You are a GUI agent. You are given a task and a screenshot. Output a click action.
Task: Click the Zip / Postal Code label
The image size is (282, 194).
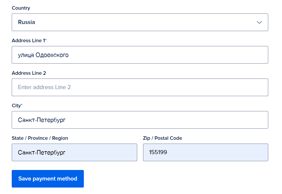tap(163, 138)
